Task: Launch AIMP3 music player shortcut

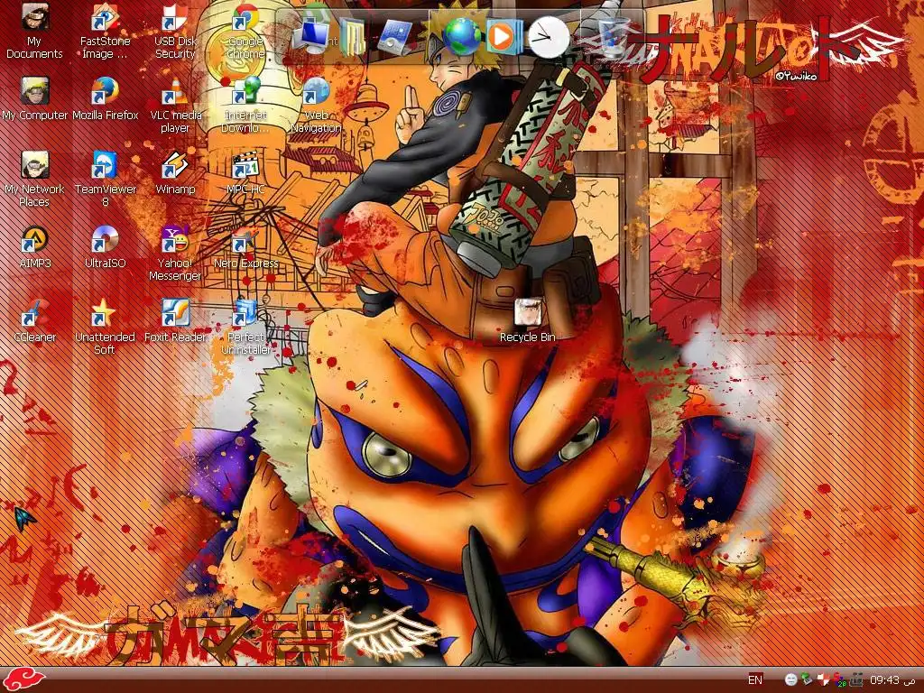Action: (35, 246)
